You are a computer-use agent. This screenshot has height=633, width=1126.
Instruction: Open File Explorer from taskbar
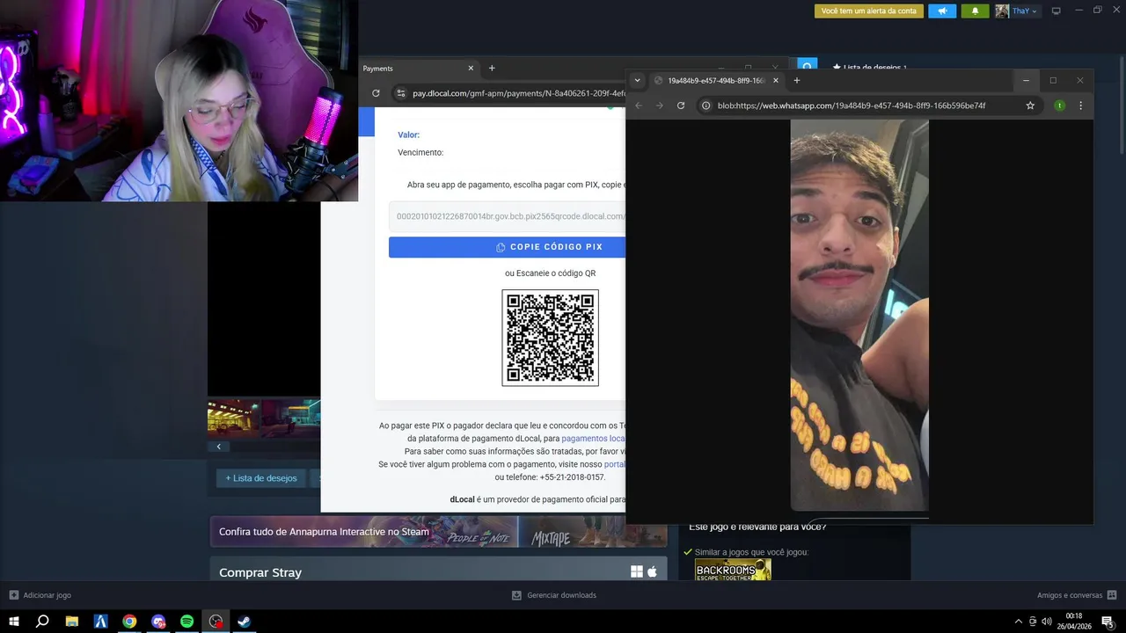tap(72, 622)
